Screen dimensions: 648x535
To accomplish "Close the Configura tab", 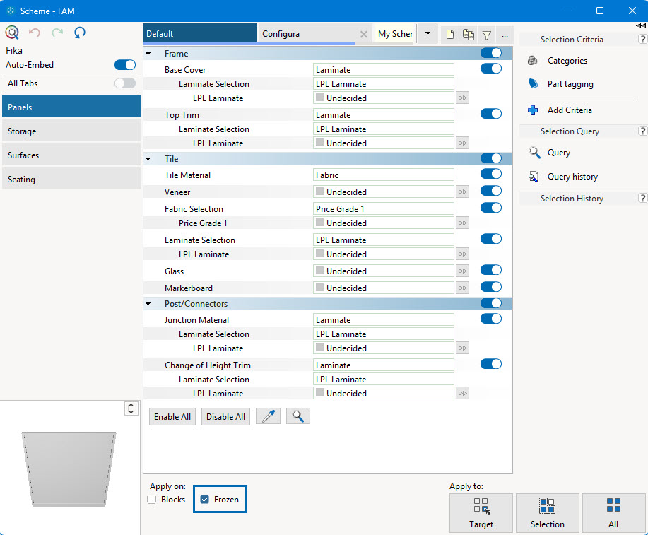I will pyautogui.click(x=364, y=34).
